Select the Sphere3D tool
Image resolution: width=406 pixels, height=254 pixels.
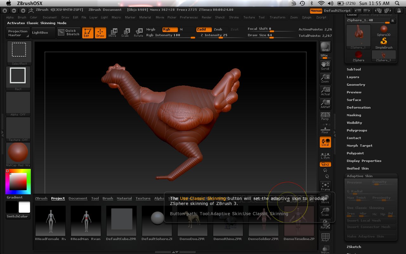384,31
